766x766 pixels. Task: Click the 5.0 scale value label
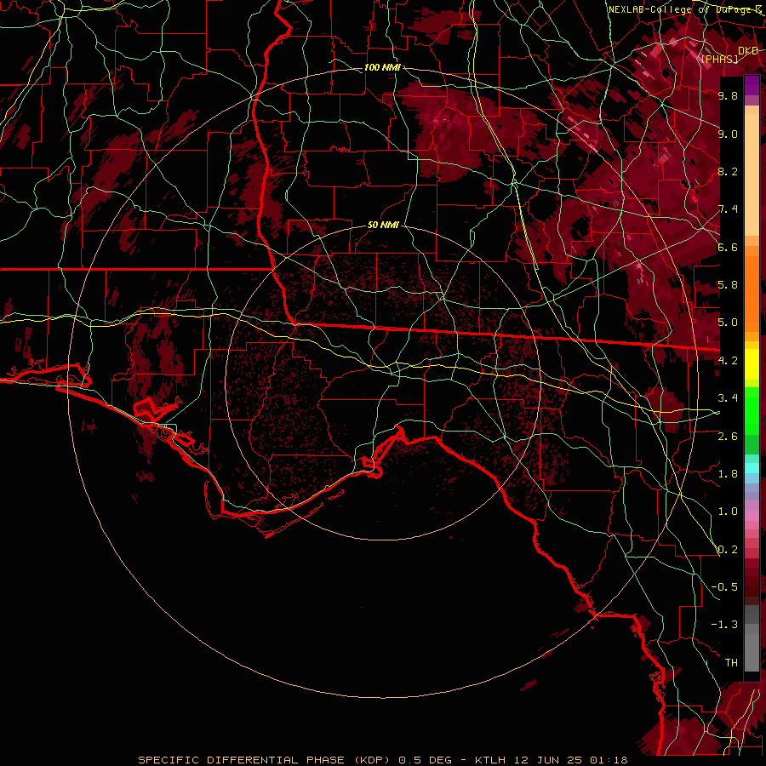point(728,323)
